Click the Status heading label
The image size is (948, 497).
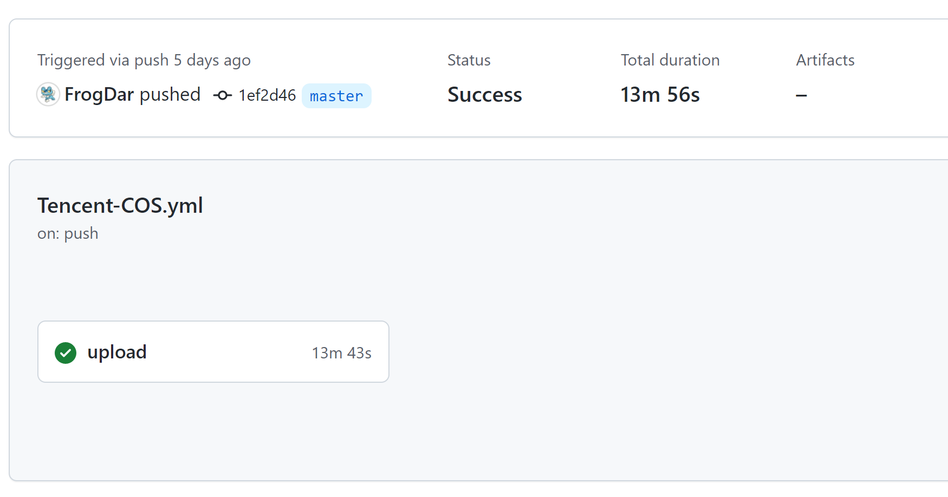(x=469, y=60)
